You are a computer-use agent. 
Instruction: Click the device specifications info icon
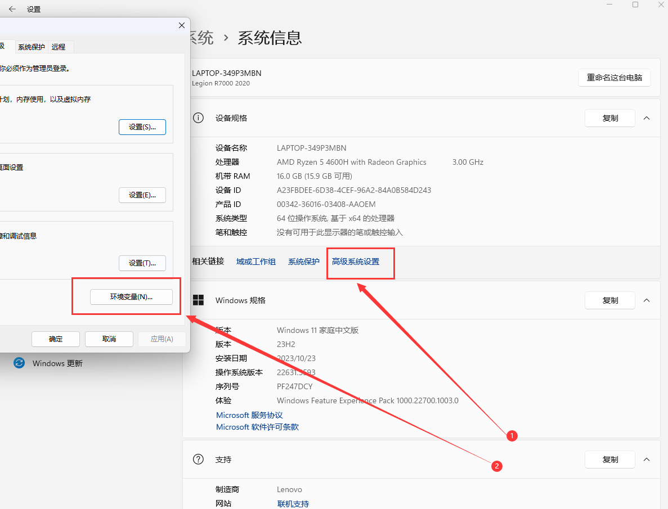click(198, 118)
